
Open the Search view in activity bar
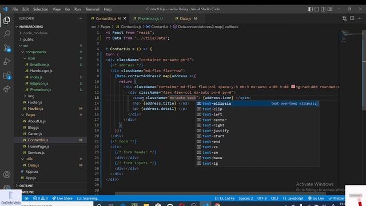tap(7, 34)
